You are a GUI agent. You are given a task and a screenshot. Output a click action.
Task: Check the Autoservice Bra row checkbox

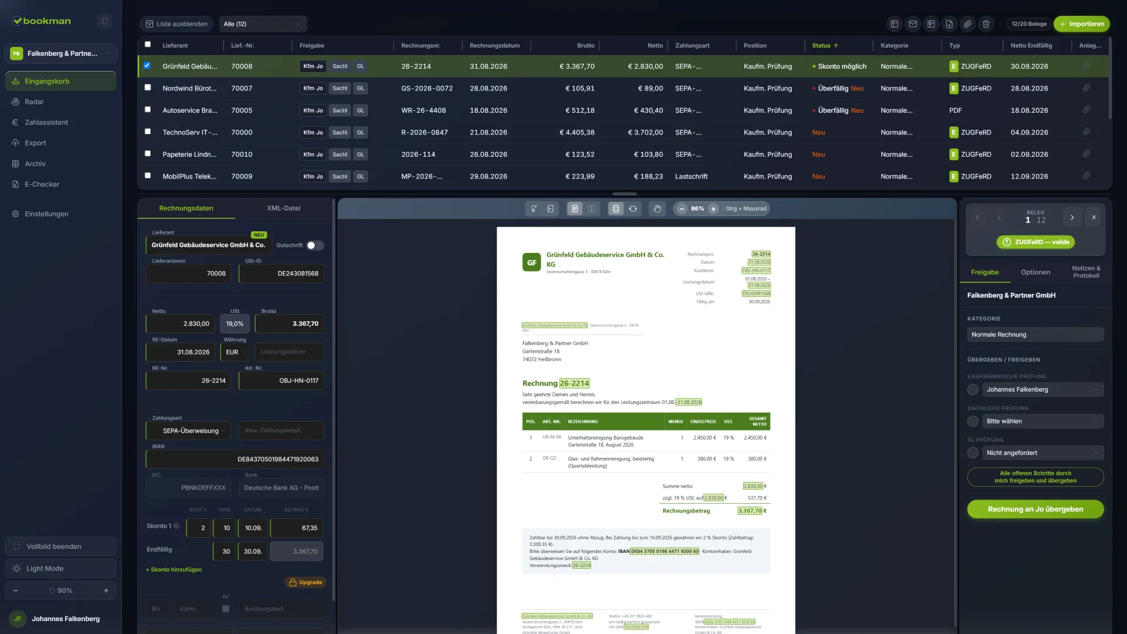148,109
